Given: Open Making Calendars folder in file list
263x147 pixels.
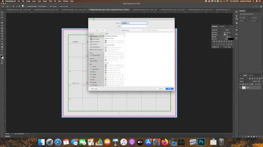Looking at the screenshot, I should click(x=115, y=36).
